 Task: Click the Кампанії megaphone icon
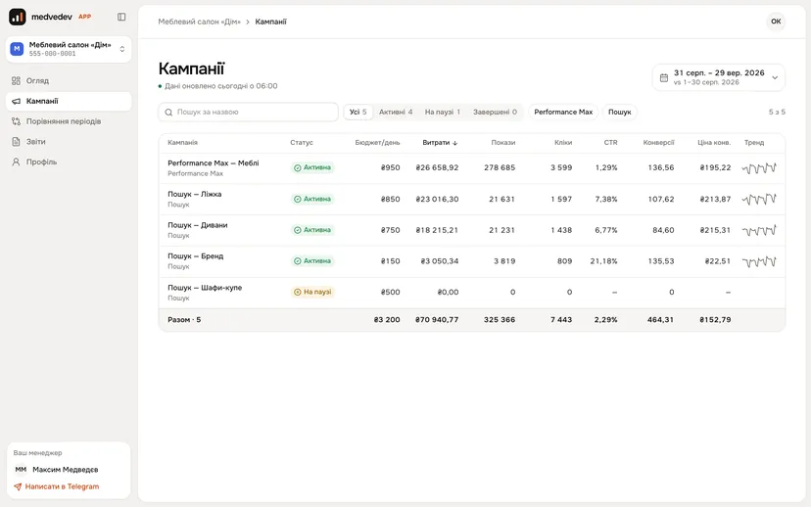coord(16,101)
